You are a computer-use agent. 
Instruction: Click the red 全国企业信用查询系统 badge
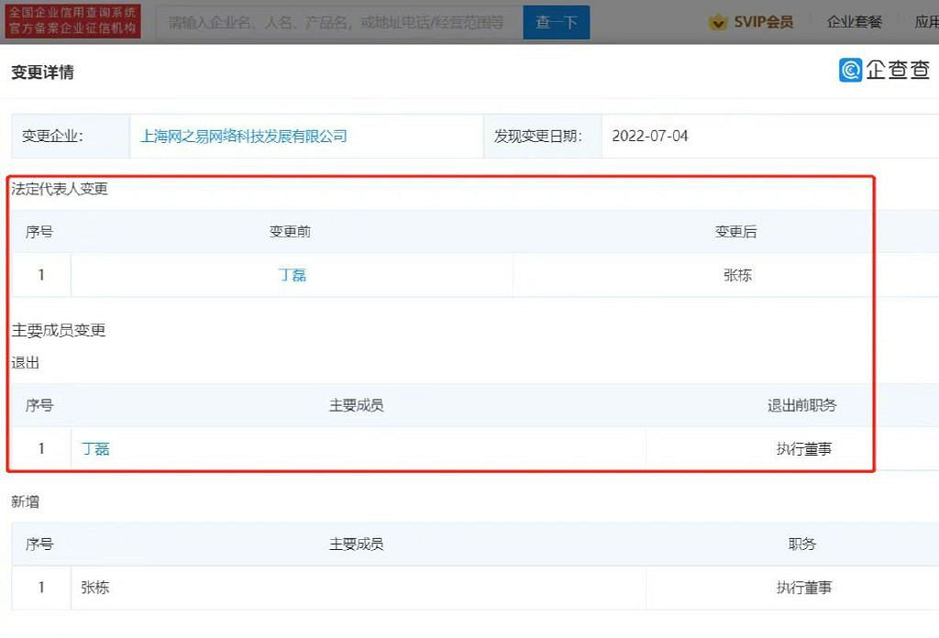point(72,20)
